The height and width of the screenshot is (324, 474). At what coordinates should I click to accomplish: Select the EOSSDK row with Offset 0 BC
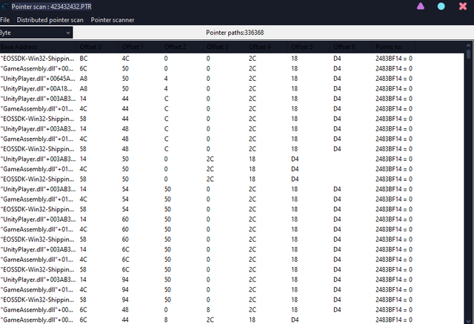pos(232,59)
